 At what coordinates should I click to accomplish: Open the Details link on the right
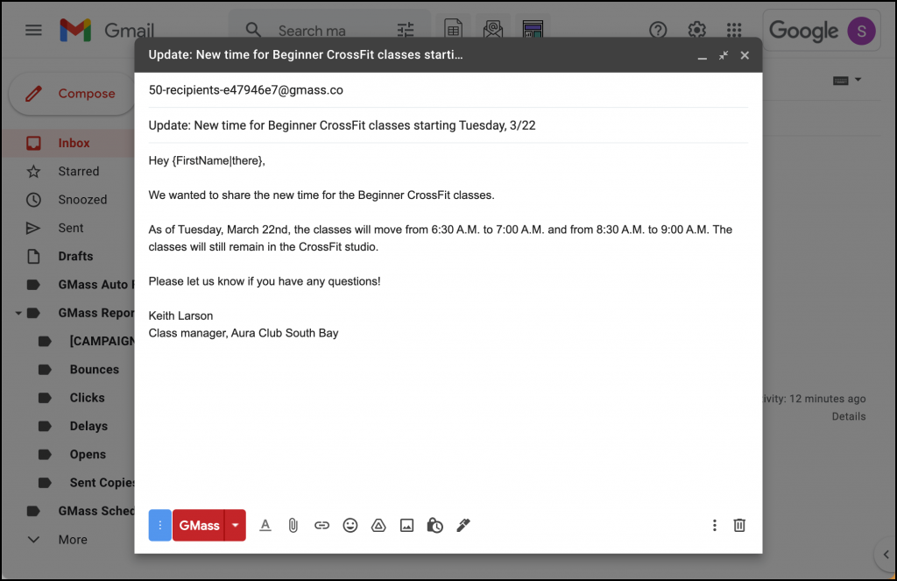848,416
